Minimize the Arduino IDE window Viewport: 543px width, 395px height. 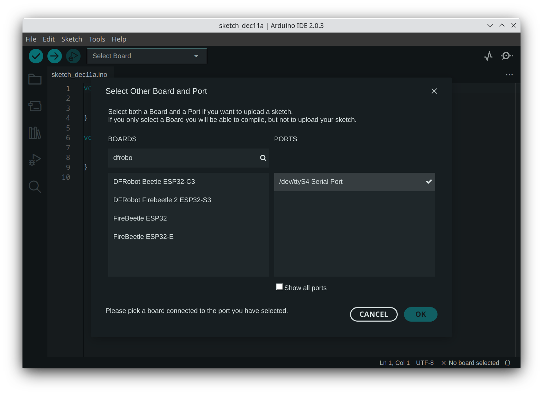pyautogui.click(x=490, y=26)
